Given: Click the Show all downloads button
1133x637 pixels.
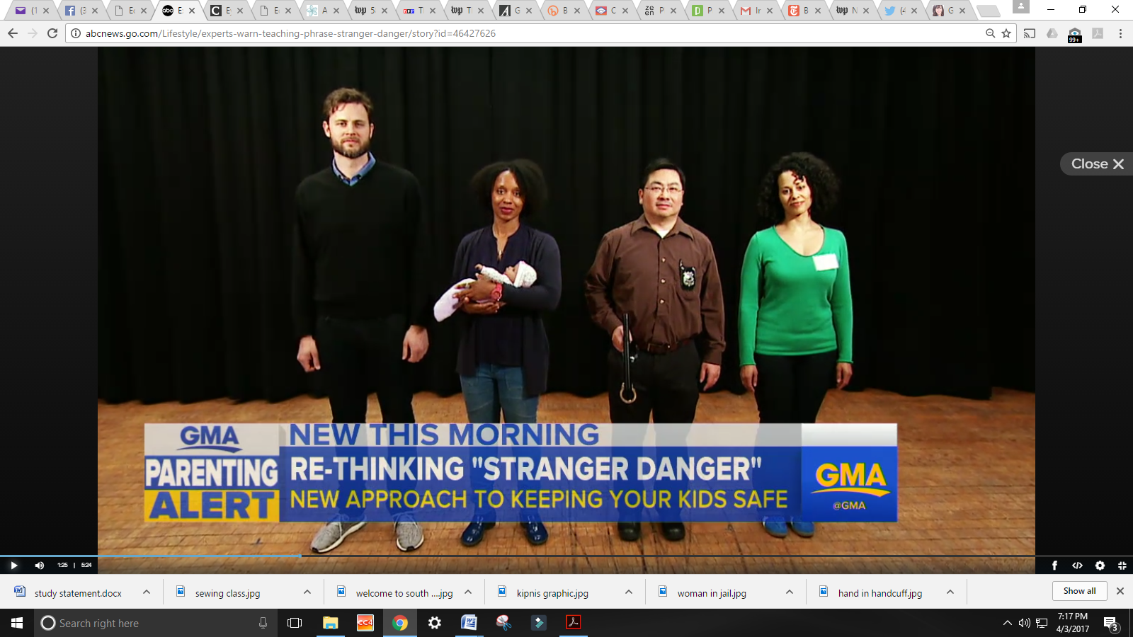Looking at the screenshot, I should pyautogui.click(x=1079, y=591).
